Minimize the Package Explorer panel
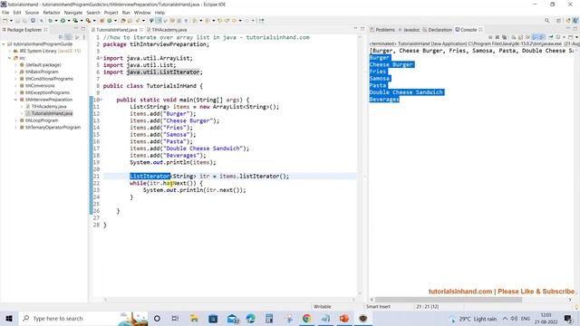The width and height of the screenshot is (580, 326). click(x=76, y=29)
